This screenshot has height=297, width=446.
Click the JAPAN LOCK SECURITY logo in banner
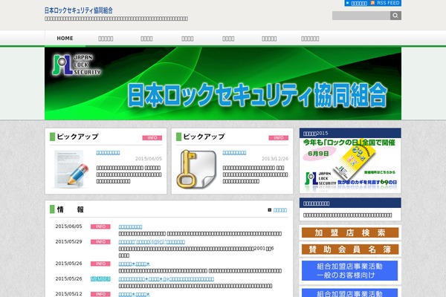point(77,65)
